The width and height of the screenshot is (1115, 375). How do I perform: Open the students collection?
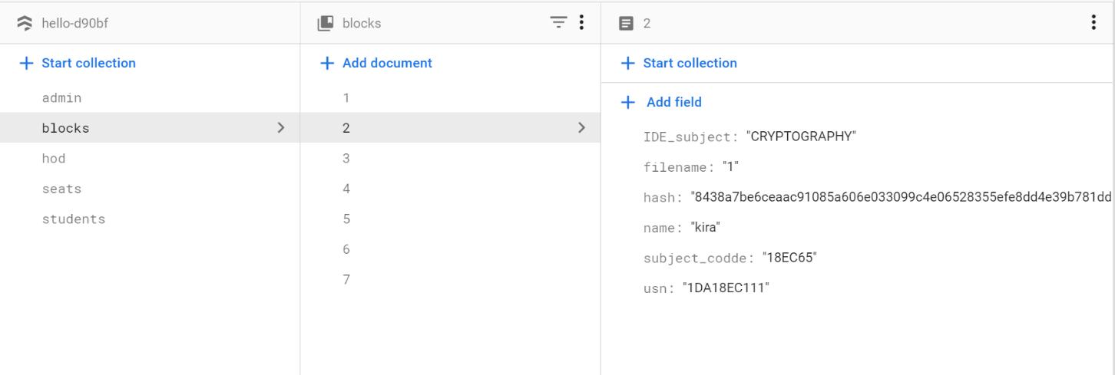(x=74, y=219)
